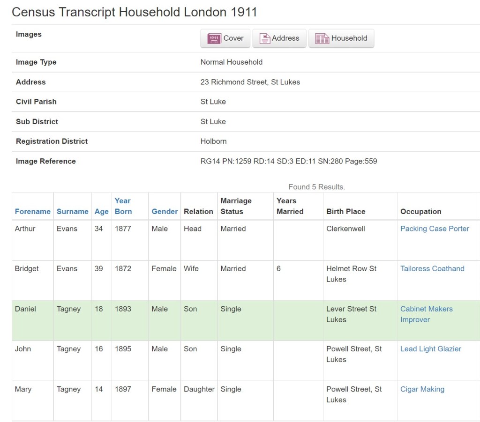Click the Address document icon

tap(265, 38)
